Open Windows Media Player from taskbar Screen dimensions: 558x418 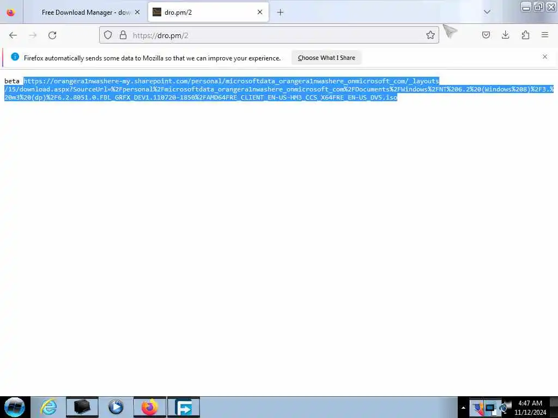116,407
